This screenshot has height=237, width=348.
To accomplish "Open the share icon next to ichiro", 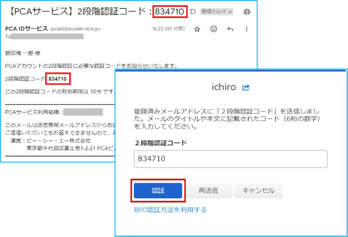I will tap(246, 87).
